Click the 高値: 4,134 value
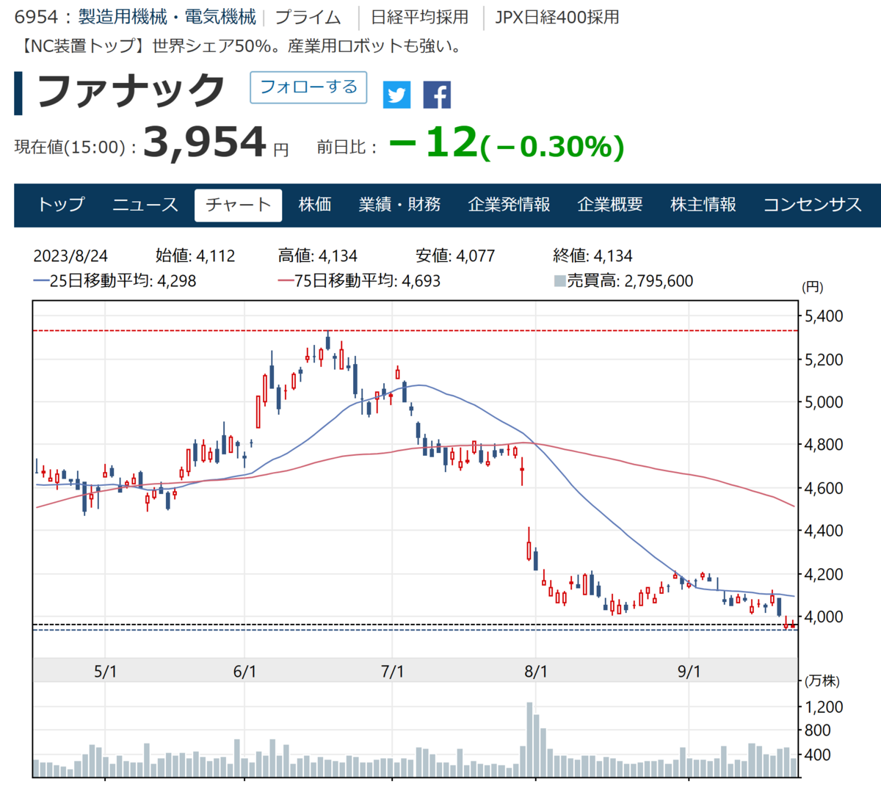Screen dimensions: 881x792 (x=318, y=256)
